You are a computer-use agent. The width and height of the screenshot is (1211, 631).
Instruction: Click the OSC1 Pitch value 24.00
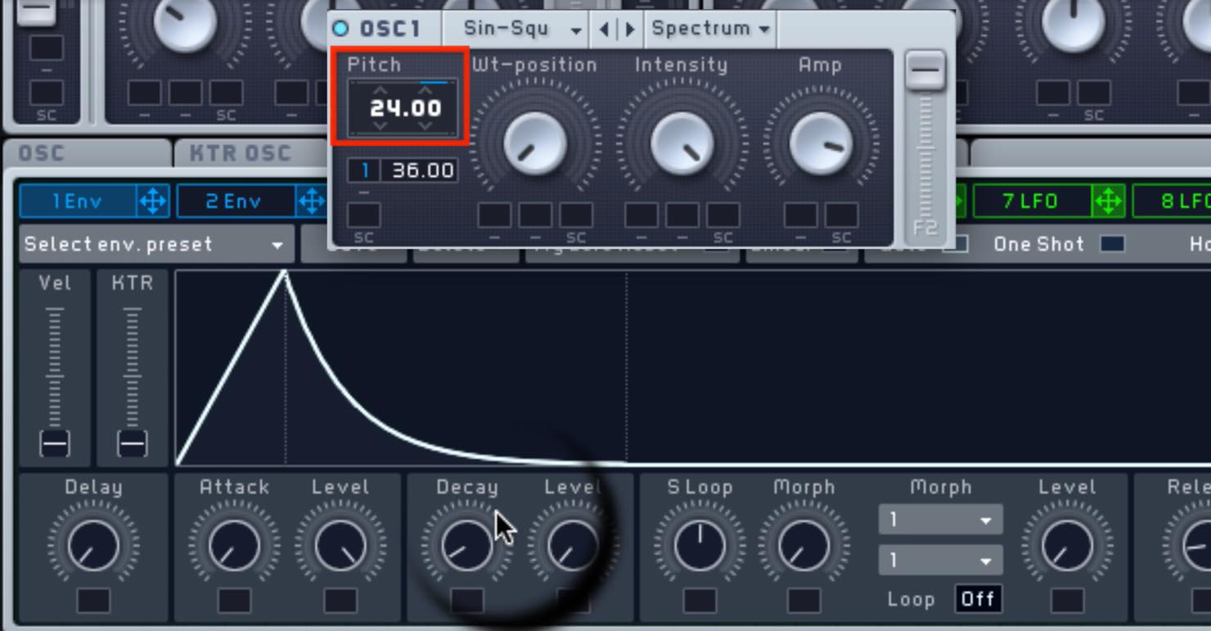point(405,108)
